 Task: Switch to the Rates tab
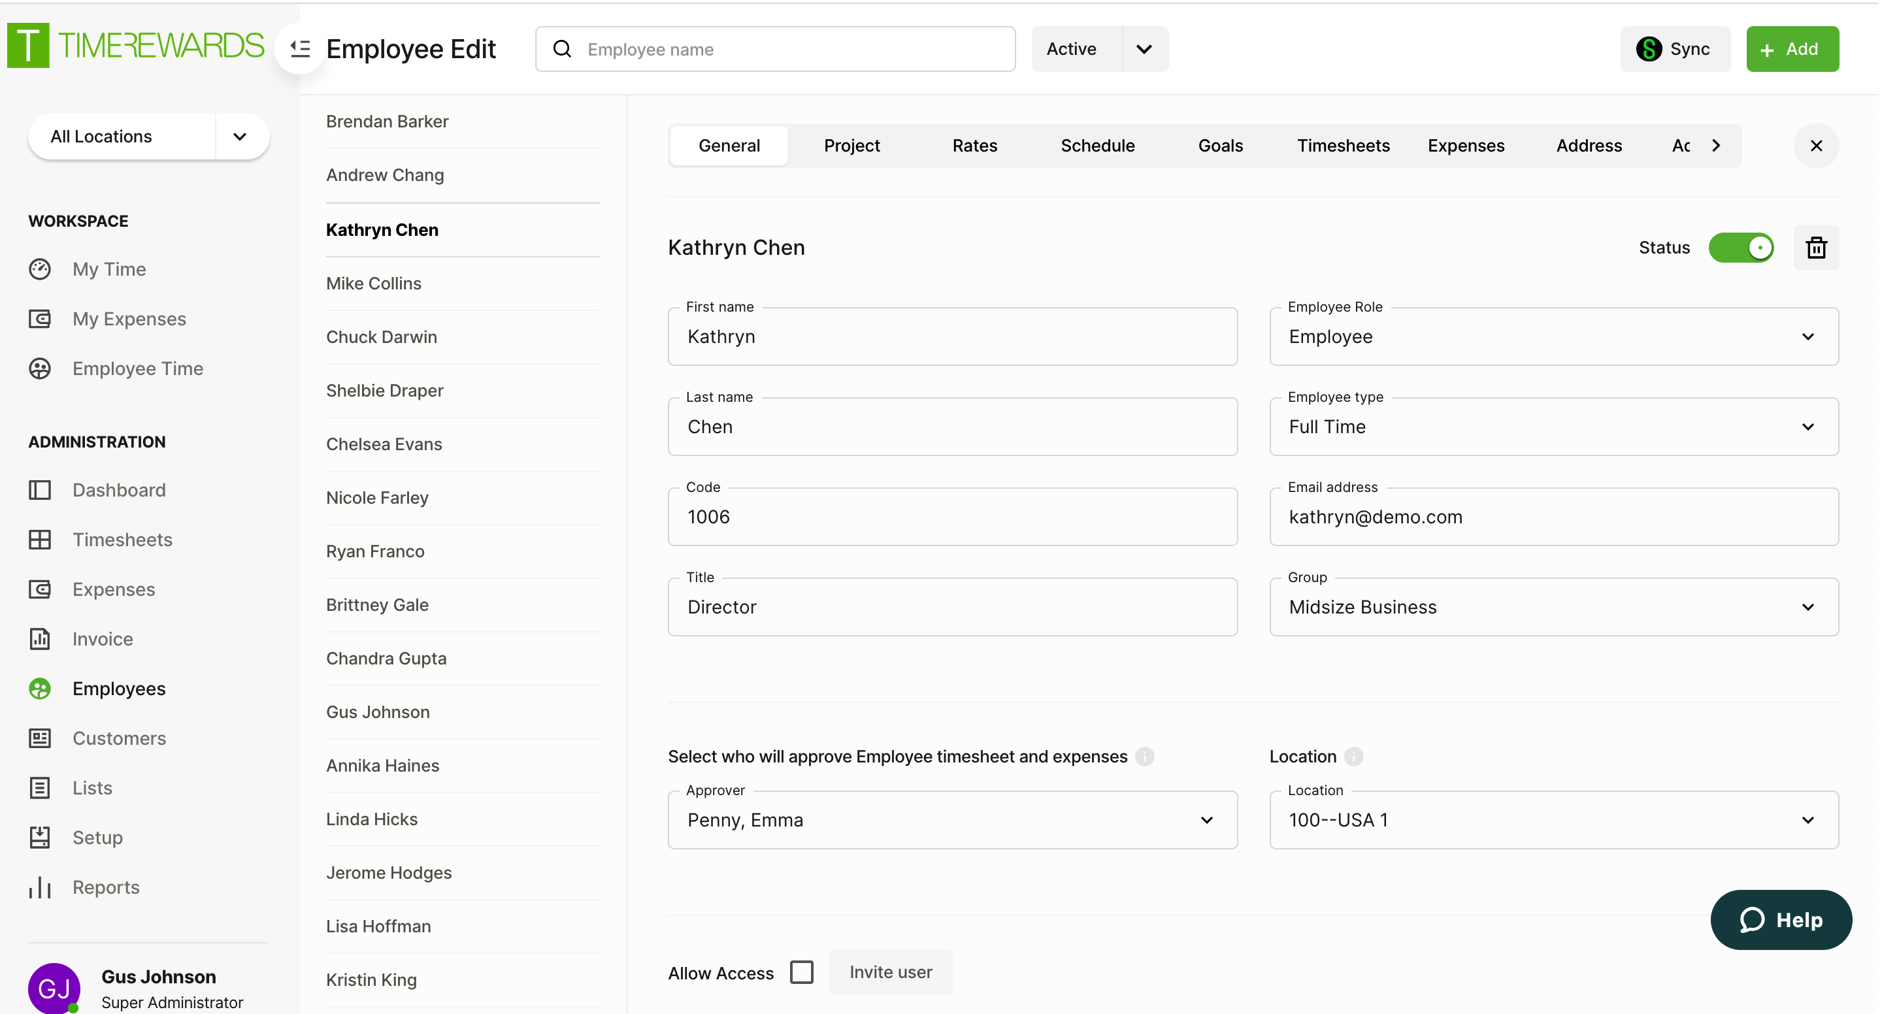point(974,146)
